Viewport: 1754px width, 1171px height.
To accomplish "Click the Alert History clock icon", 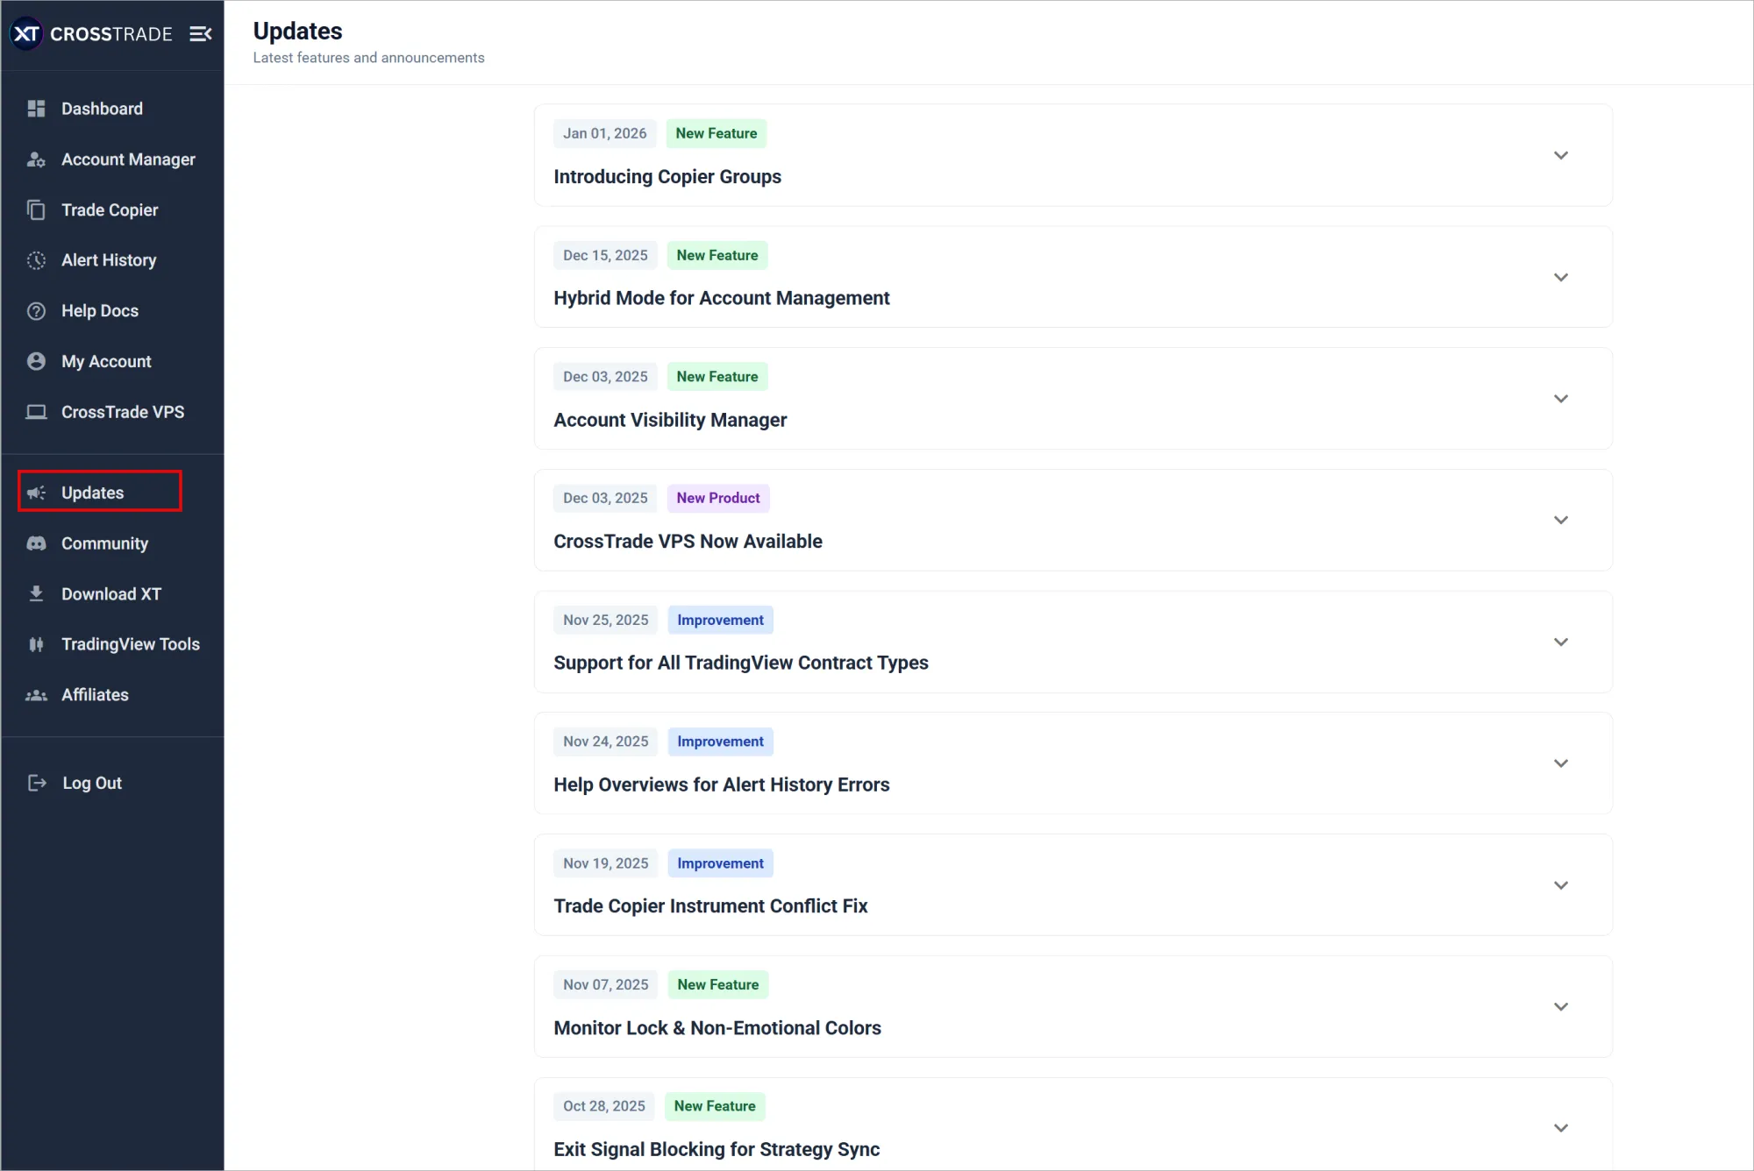I will point(36,260).
